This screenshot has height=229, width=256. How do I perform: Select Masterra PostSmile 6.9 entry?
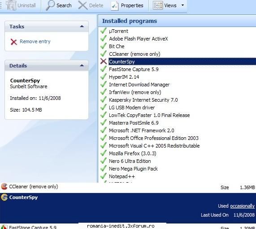134,123
